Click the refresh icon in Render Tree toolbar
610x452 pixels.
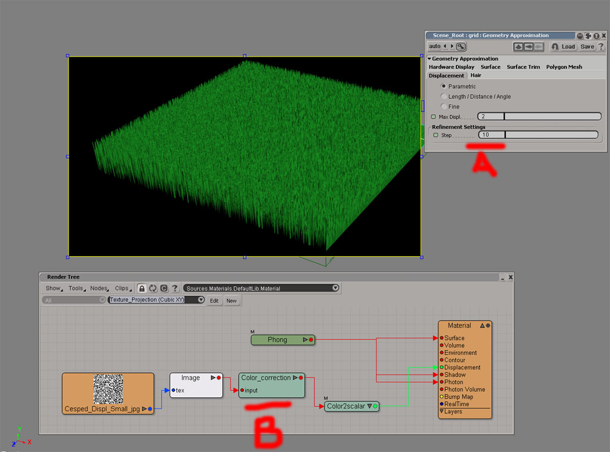(153, 288)
